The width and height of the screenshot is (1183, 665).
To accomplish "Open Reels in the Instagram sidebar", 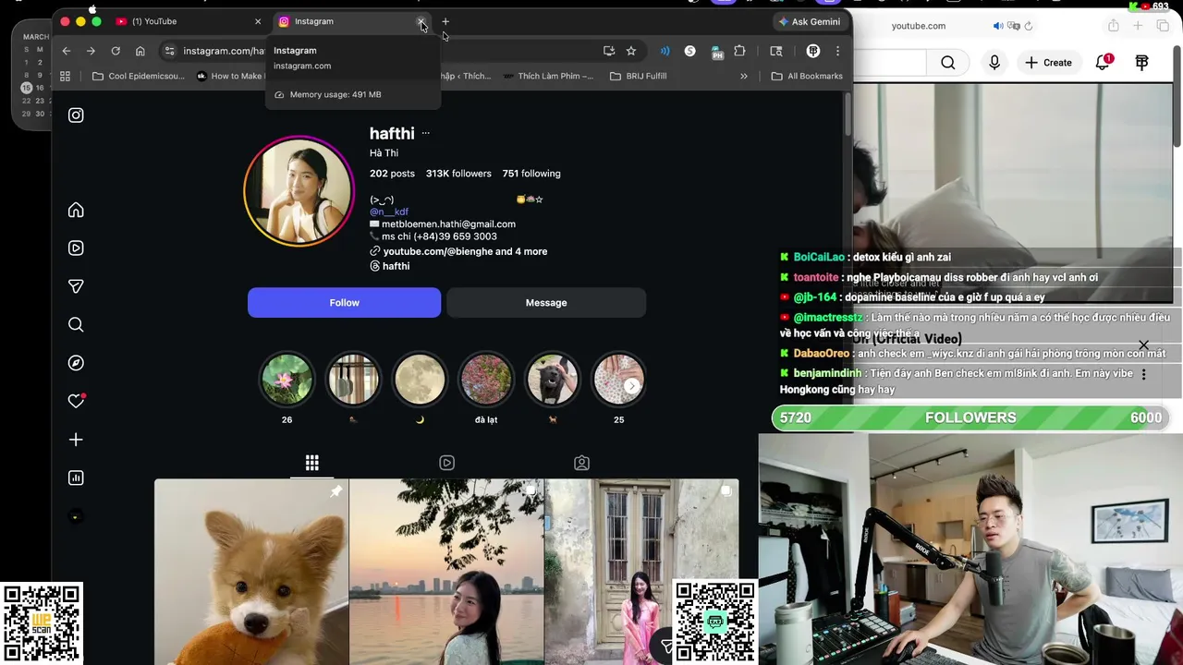I will [76, 248].
